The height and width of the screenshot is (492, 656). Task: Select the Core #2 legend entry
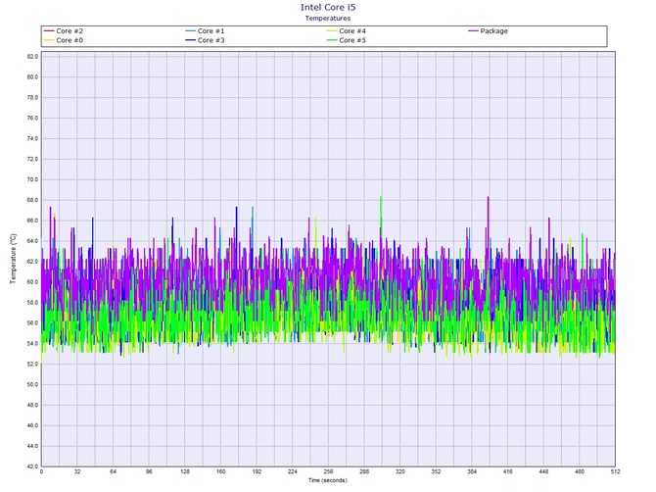pos(64,31)
